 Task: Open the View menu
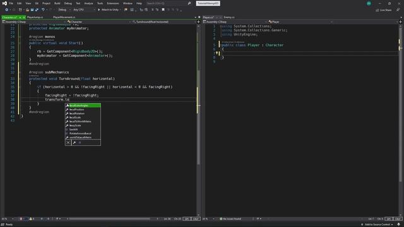coord(28,3)
